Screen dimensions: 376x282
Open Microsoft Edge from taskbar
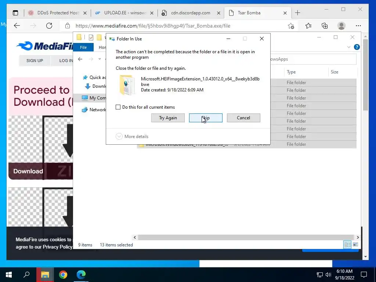[81, 275]
